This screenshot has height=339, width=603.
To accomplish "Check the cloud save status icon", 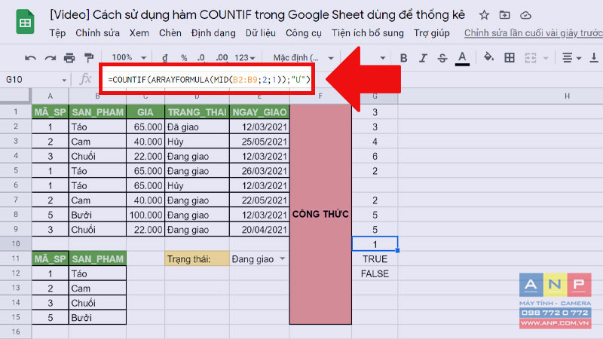I will pos(525,15).
